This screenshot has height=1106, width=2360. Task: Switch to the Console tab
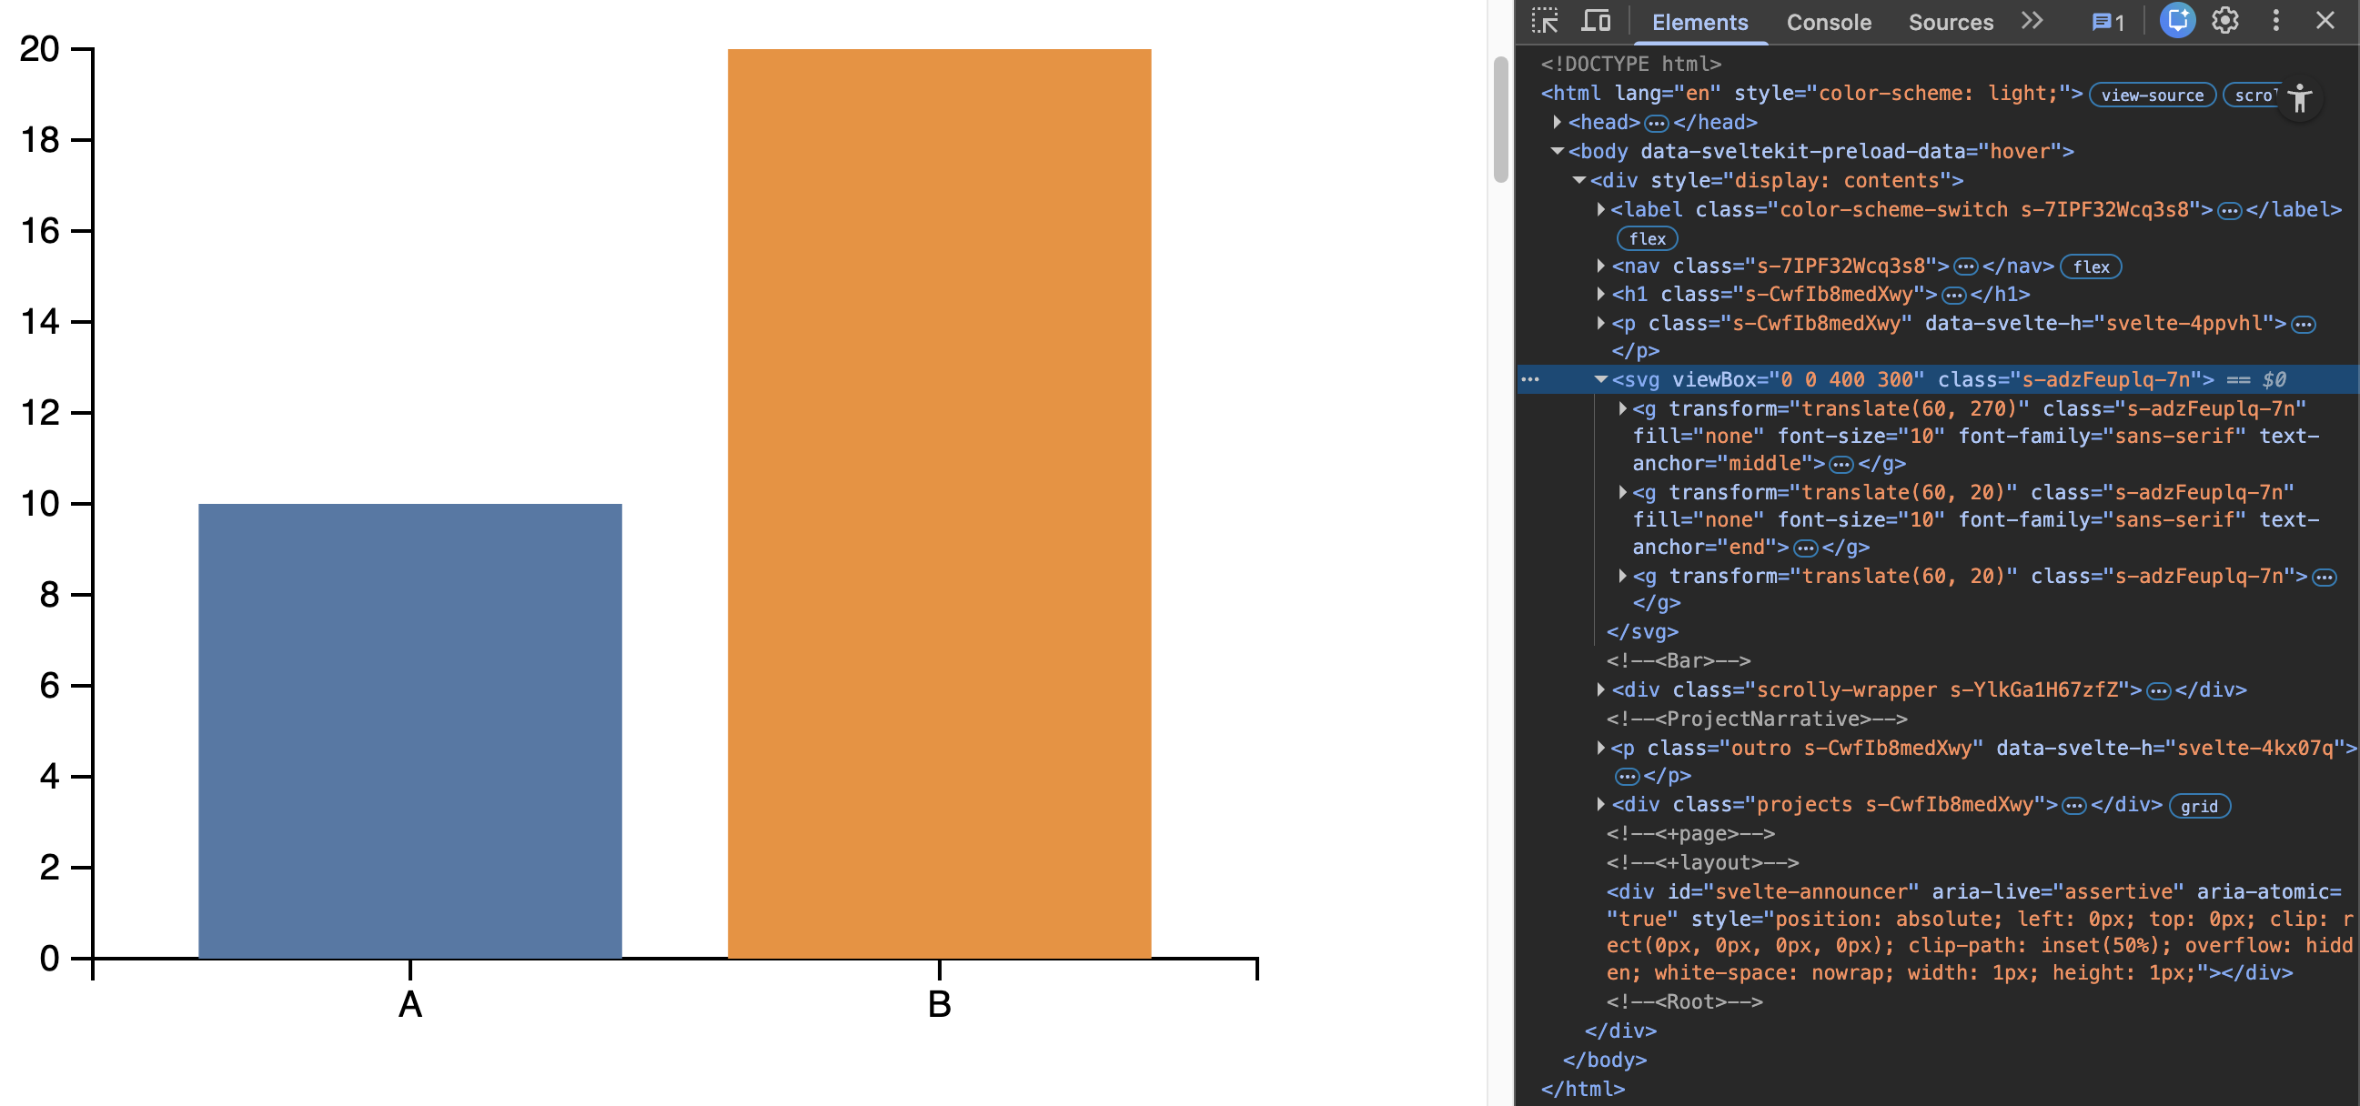coord(1828,23)
